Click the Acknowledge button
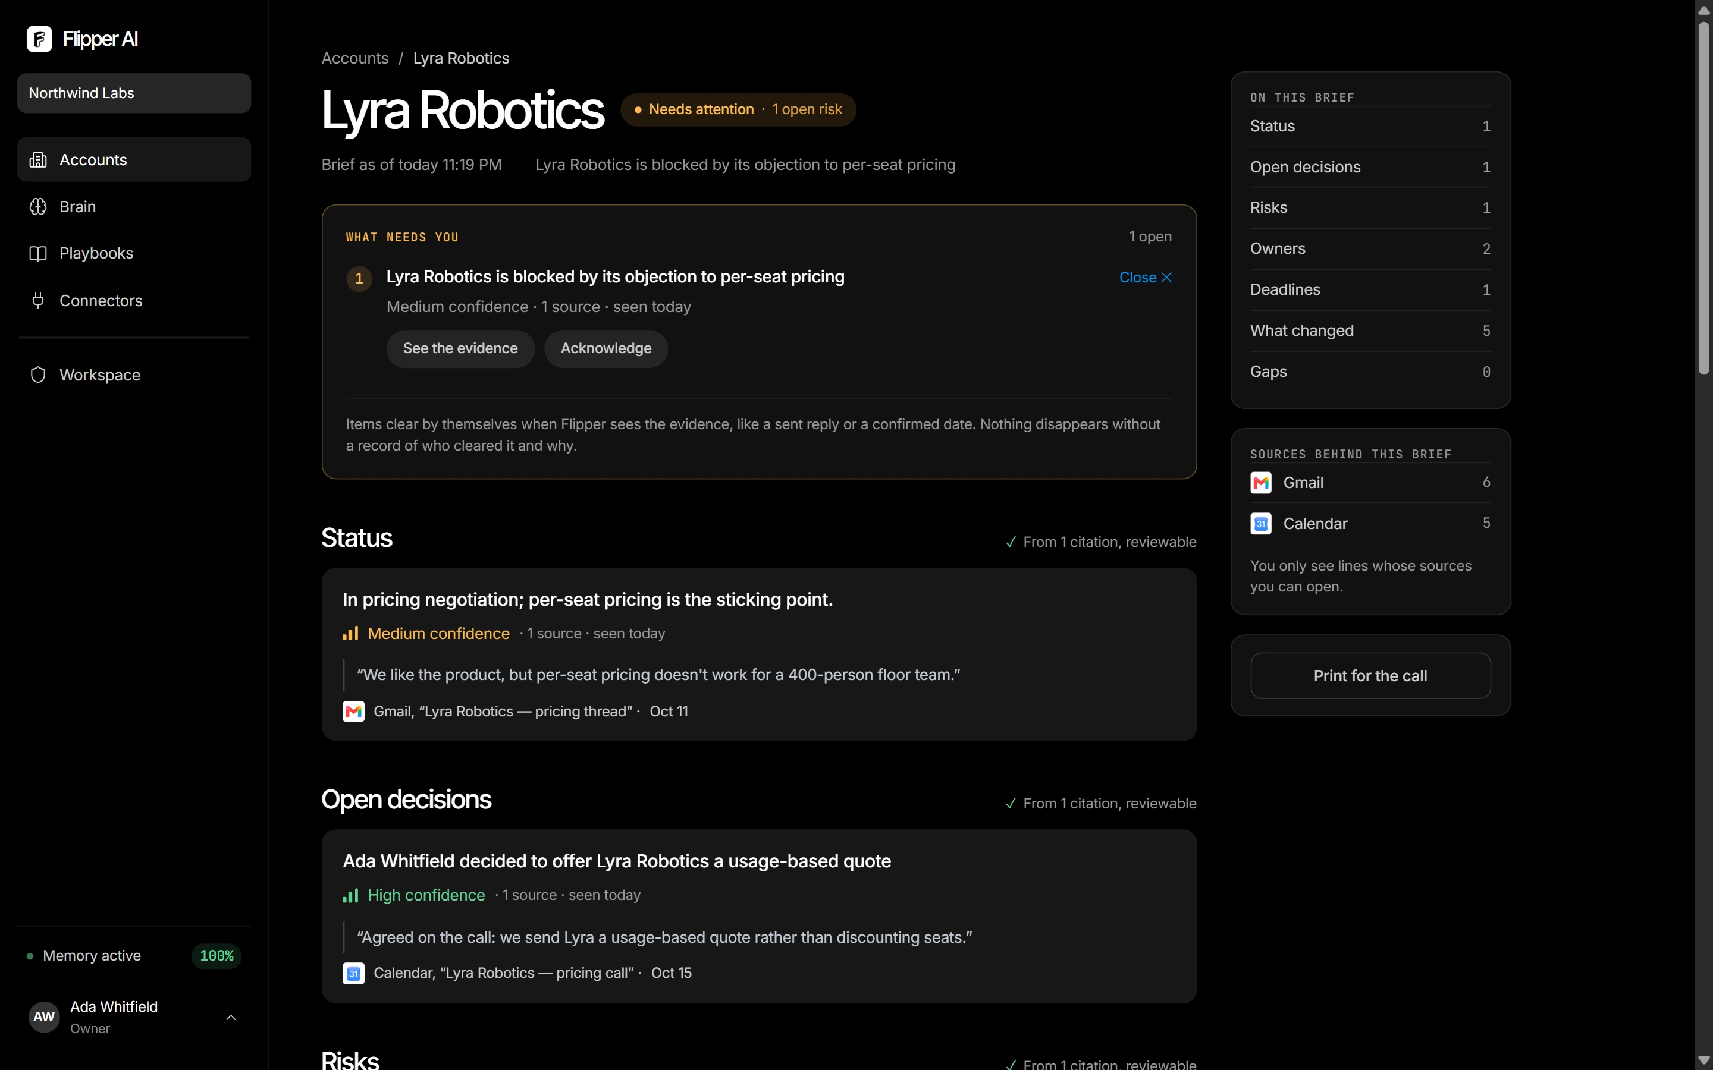The height and width of the screenshot is (1070, 1713). [606, 348]
